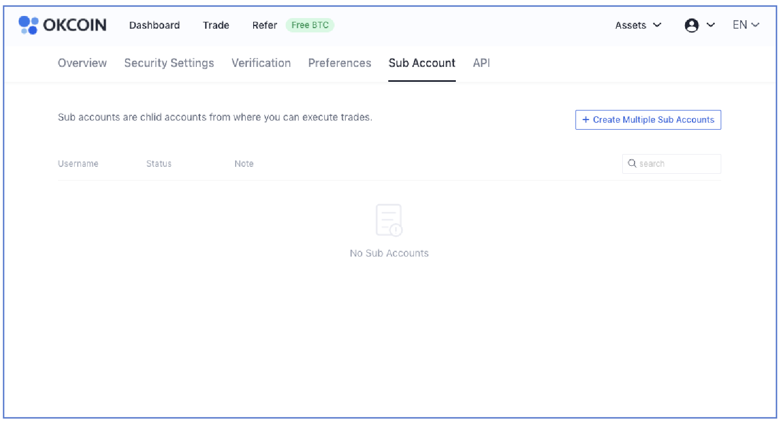Open the Preferences tab
Screen dimensions: 784x425
tap(340, 63)
